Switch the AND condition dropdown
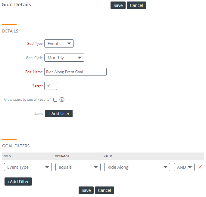 point(184,167)
